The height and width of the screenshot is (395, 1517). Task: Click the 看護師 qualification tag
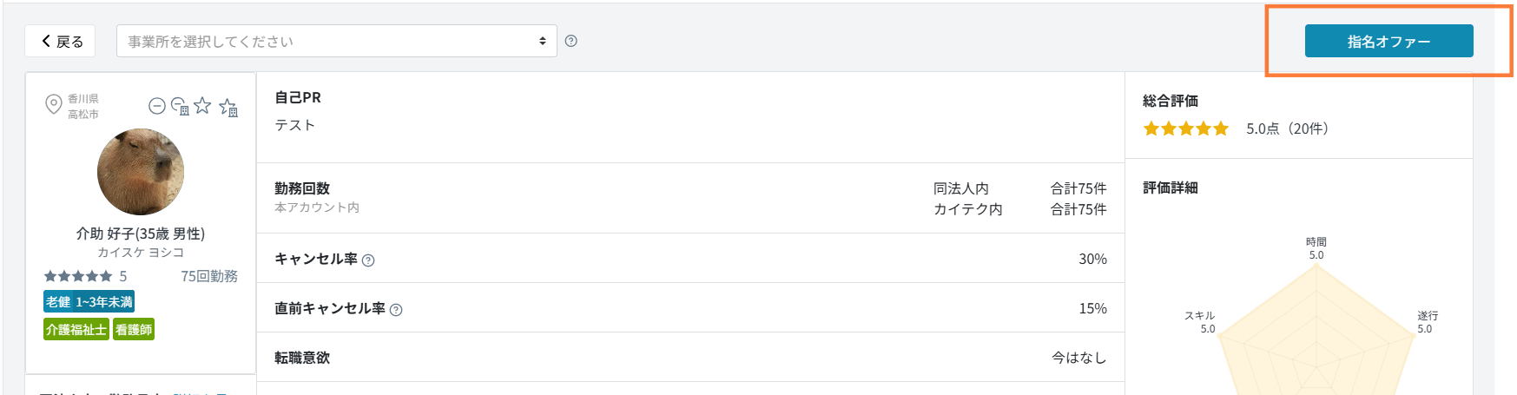click(134, 330)
